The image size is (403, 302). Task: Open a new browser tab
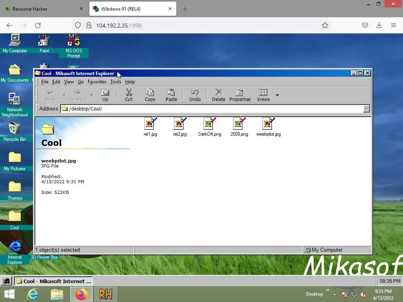pyautogui.click(x=185, y=9)
